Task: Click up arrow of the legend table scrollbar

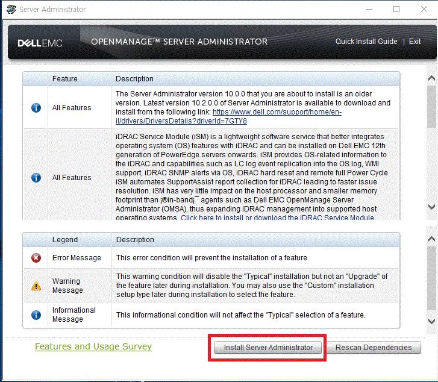Action: coord(431,239)
